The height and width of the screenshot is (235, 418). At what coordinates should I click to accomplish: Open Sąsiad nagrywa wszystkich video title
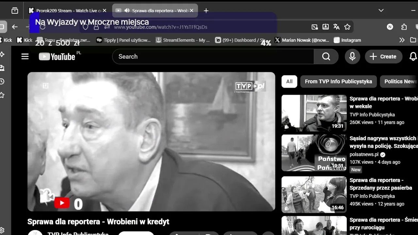384,142
